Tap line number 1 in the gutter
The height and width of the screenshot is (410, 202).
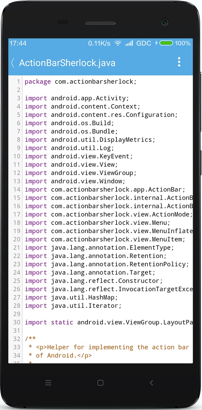tap(18, 82)
